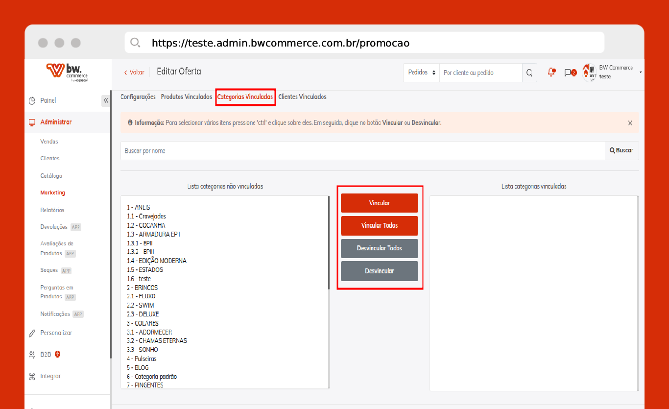The width and height of the screenshot is (669, 409).
Task: Click the Painel chart icon
Action: click(x=32, y=100)
